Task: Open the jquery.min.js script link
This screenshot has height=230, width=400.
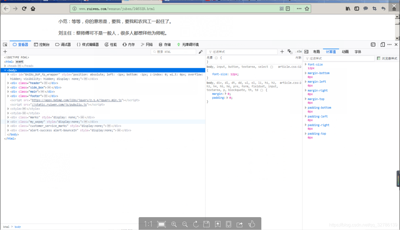Action: [76, 100]
